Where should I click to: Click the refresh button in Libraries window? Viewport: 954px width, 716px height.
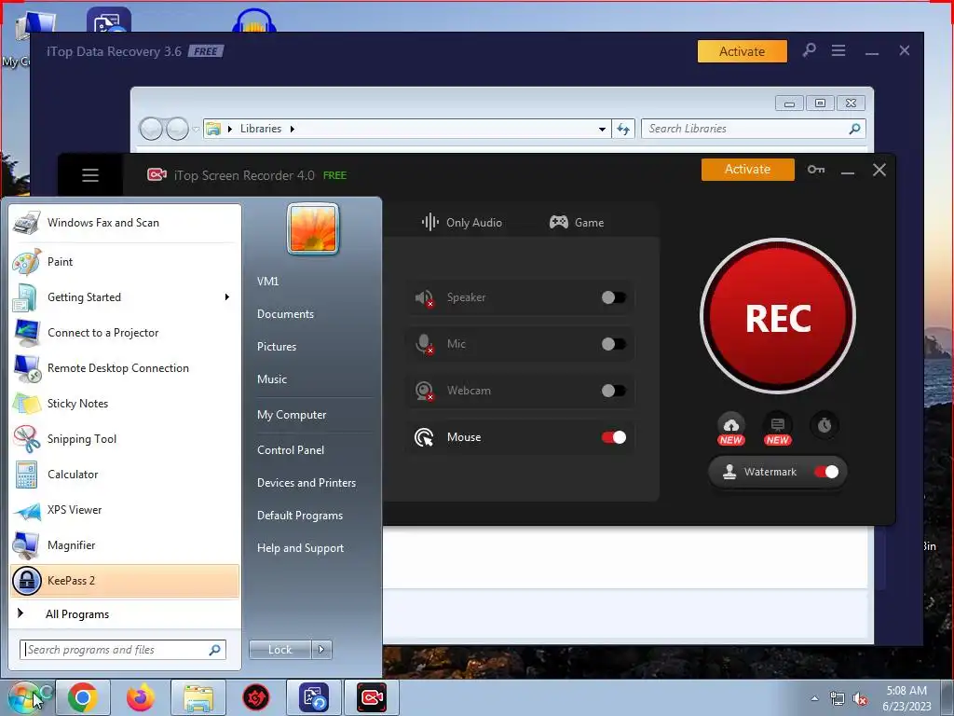tap(623, 129)
